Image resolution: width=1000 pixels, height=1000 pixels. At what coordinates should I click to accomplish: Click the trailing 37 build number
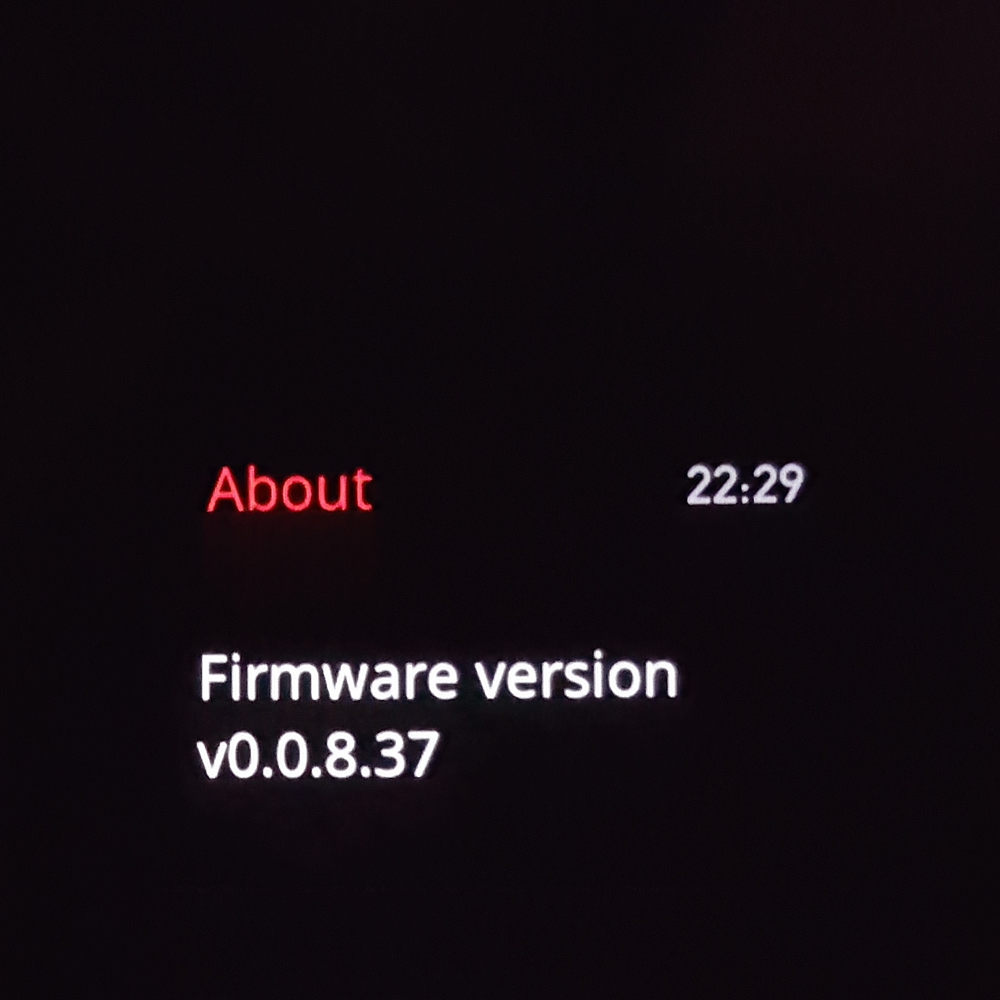coord(411,755)
